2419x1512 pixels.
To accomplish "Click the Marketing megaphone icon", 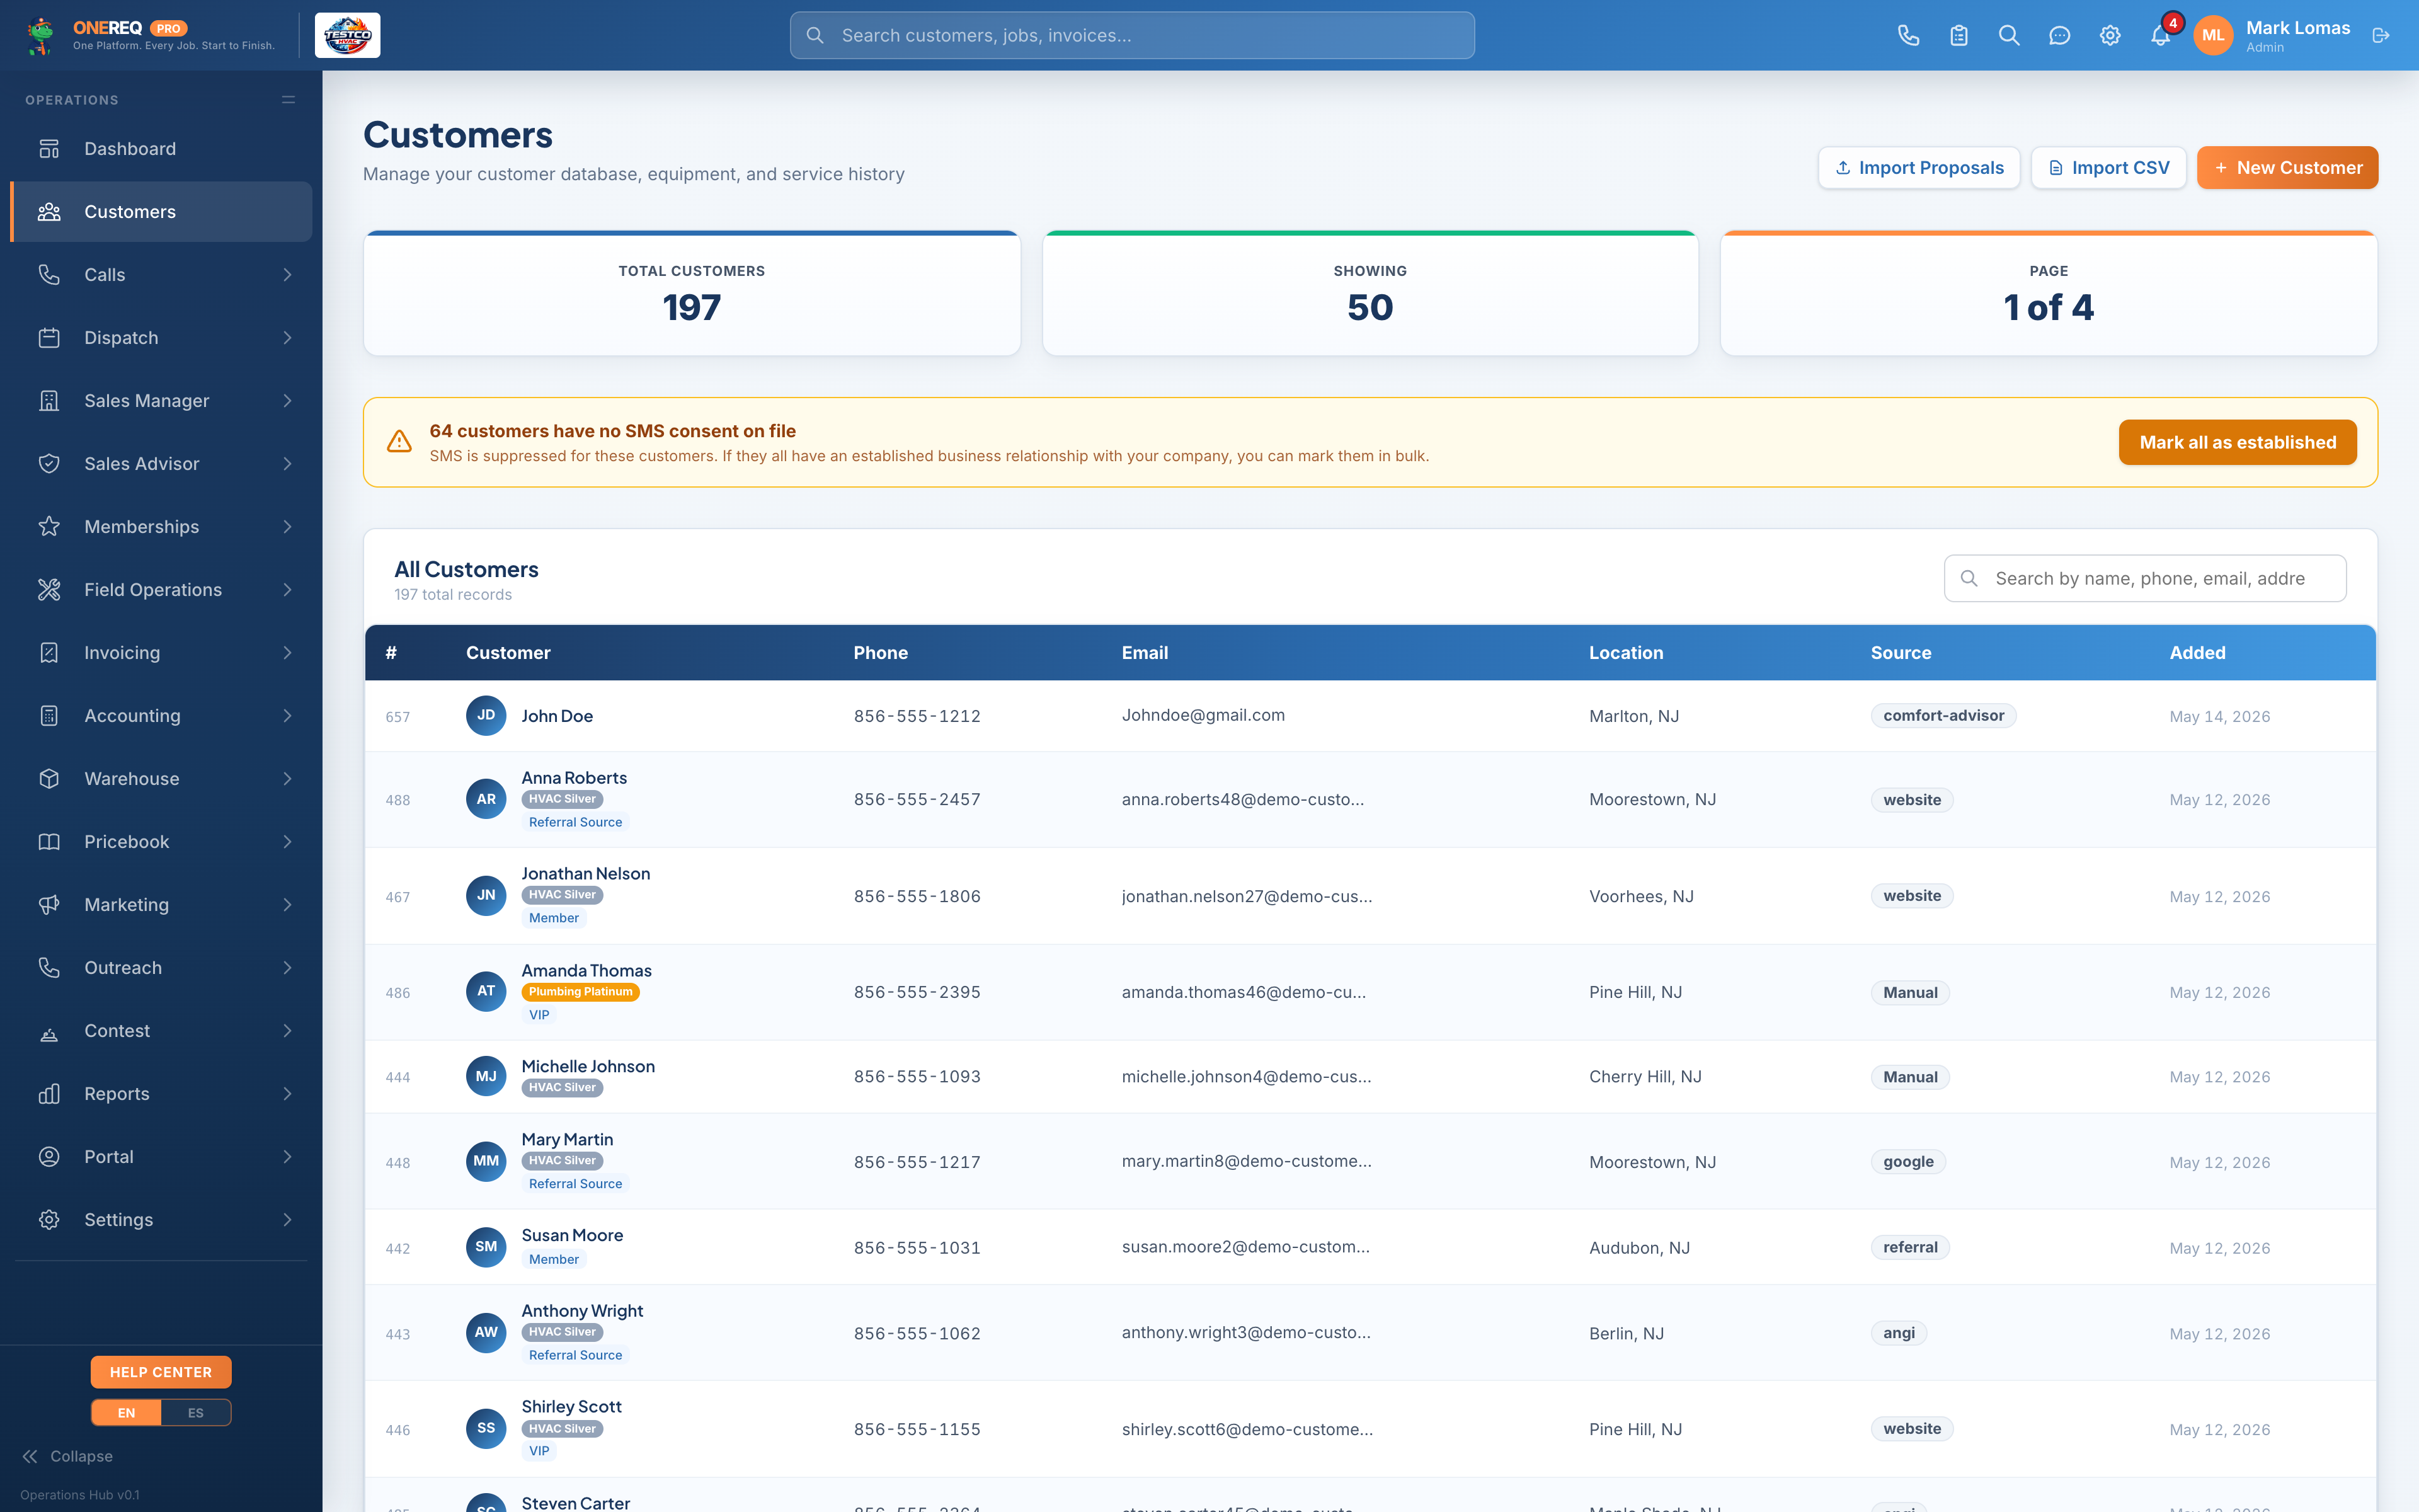I will 49,905.
